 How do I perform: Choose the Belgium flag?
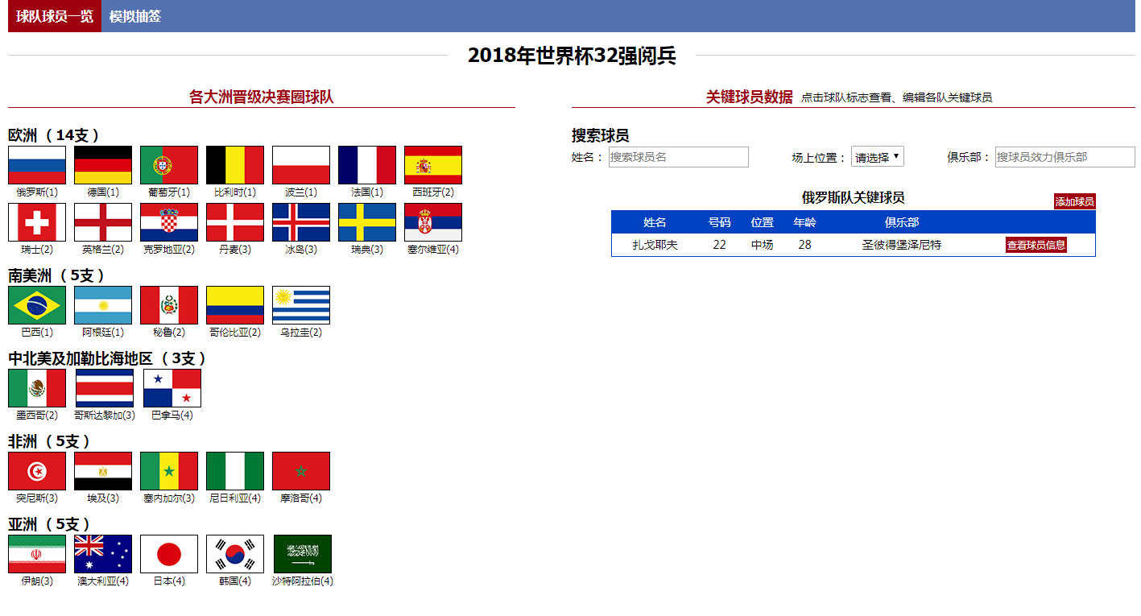[235, 165]
